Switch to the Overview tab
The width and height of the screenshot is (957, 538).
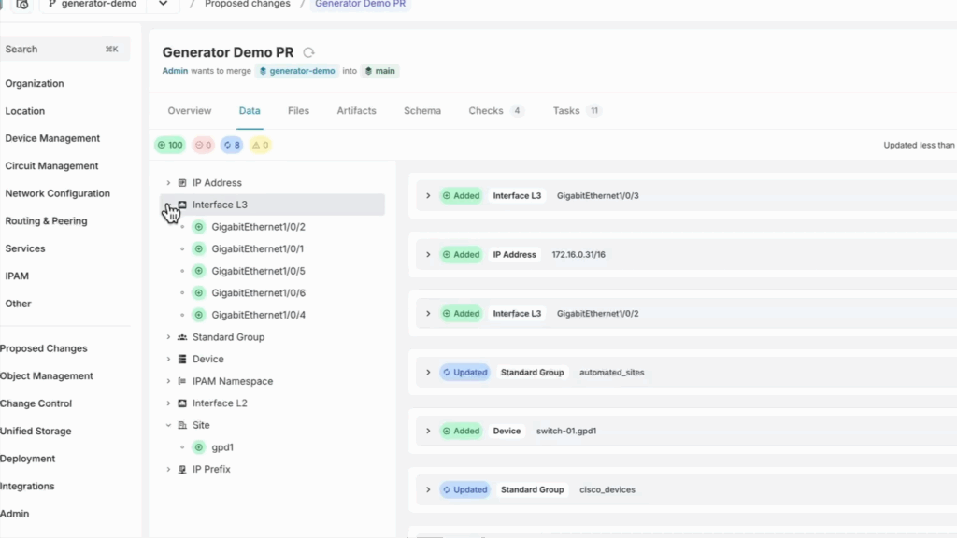tap(190, 111)
